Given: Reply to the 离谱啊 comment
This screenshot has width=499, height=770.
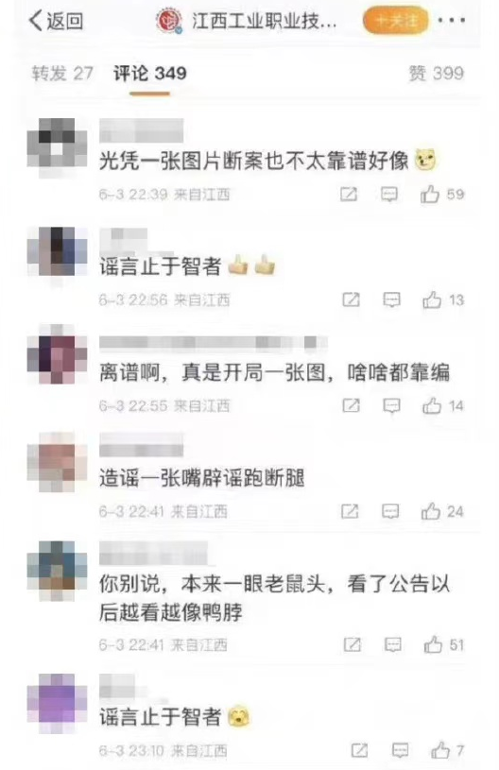Looking at the screenshot, I should (391, 405).
